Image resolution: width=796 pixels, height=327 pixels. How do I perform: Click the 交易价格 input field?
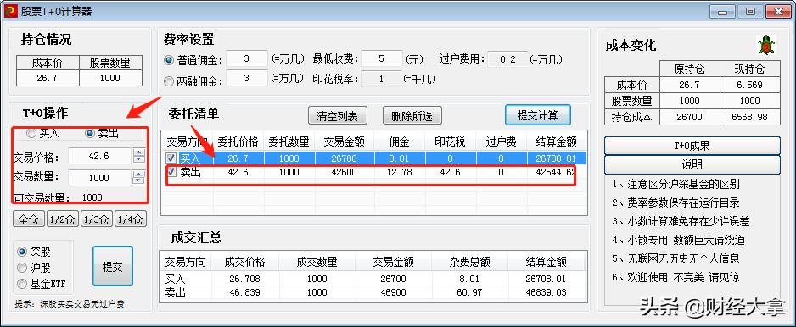click(x=99, y=156)
